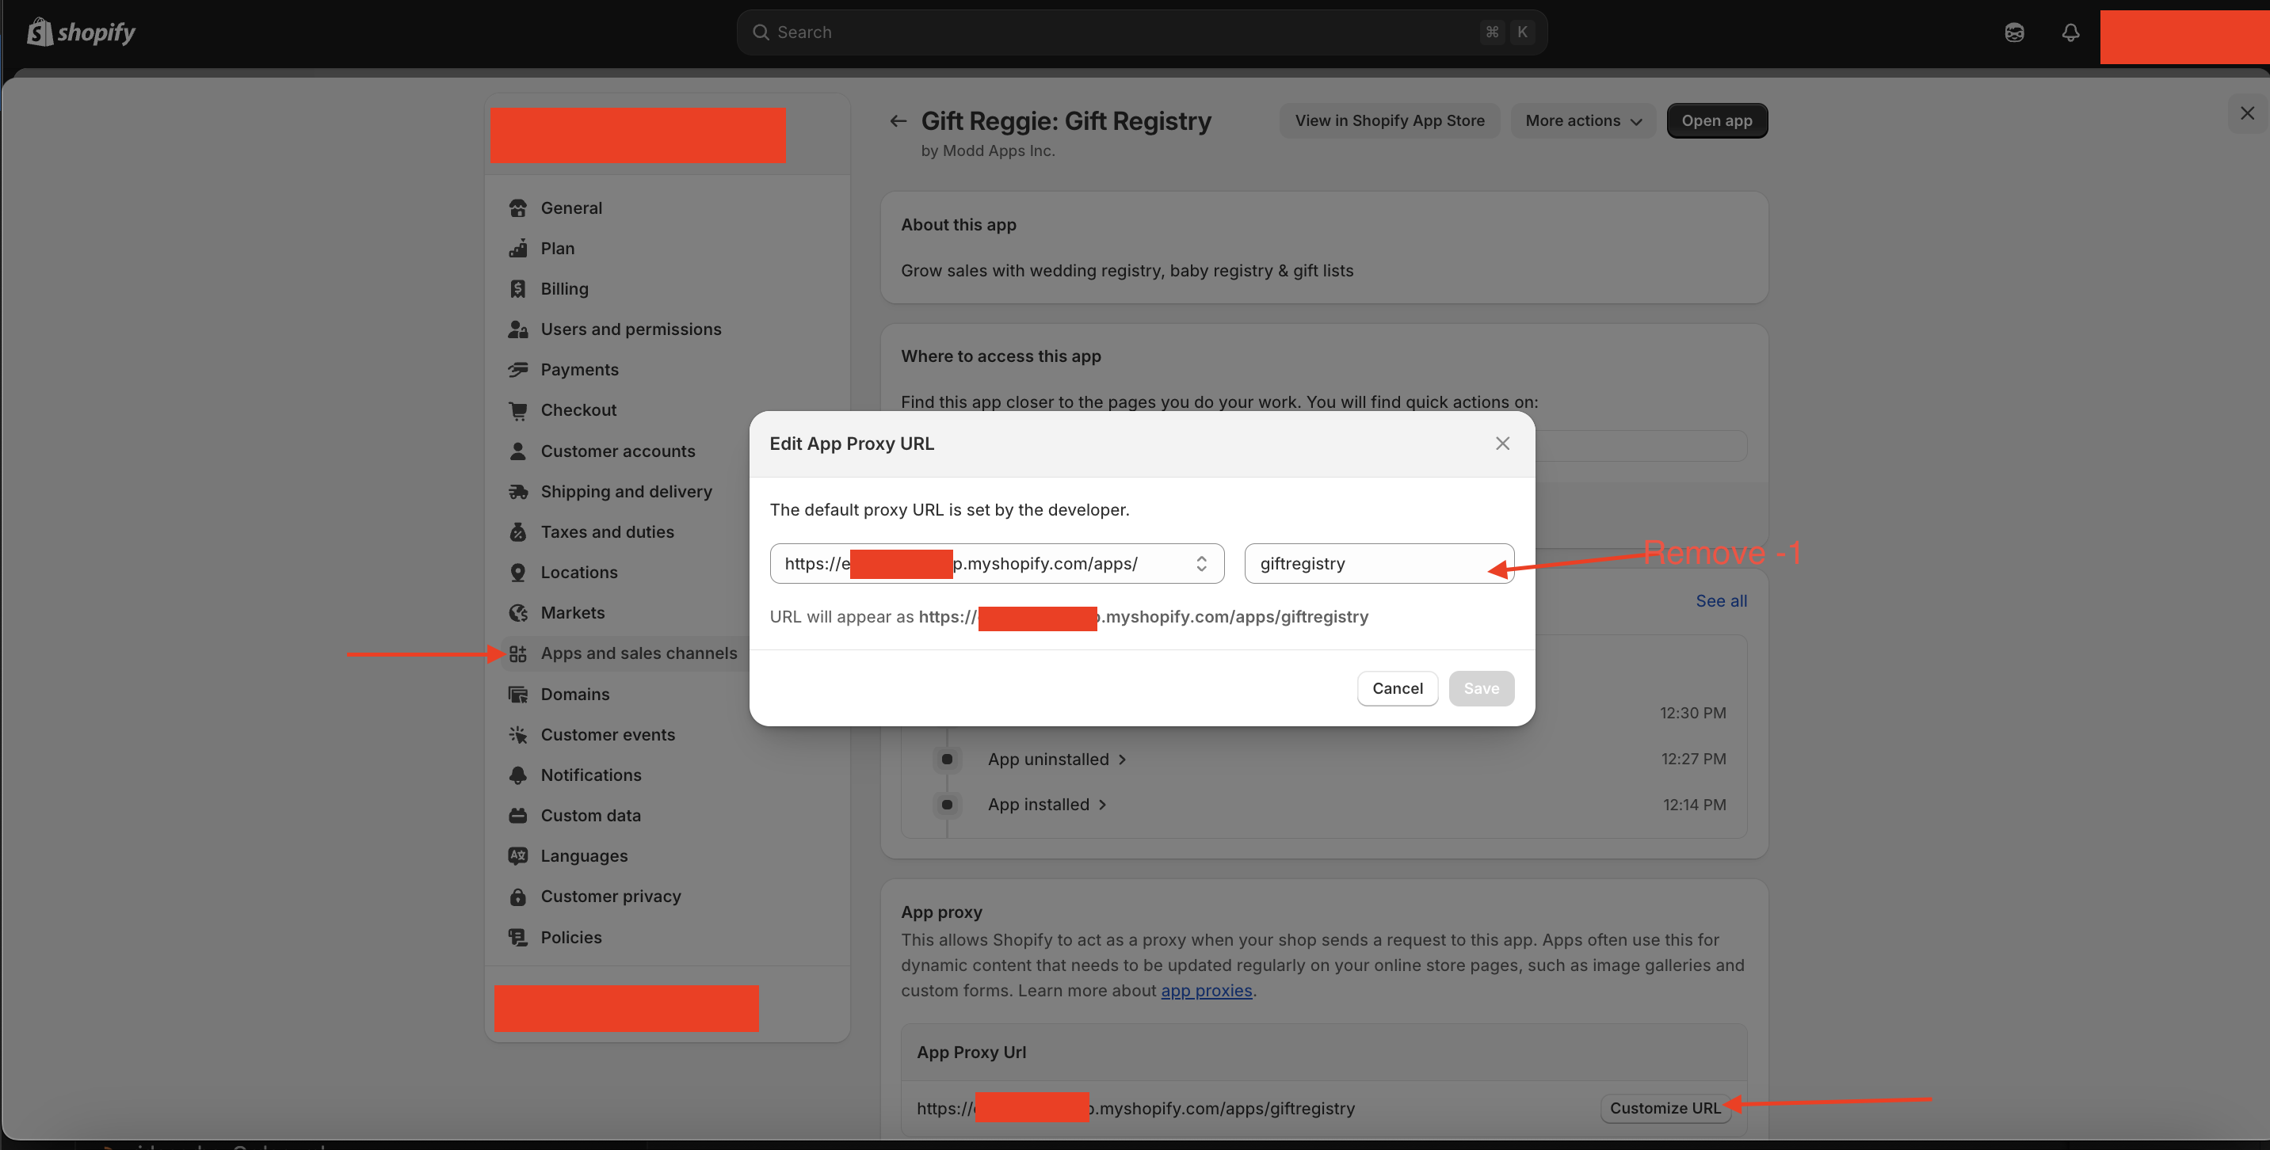The height and width of the screenshot is (1150, 2270).
Task: Click the Languages icon
Action: click(x=517, y=856)
